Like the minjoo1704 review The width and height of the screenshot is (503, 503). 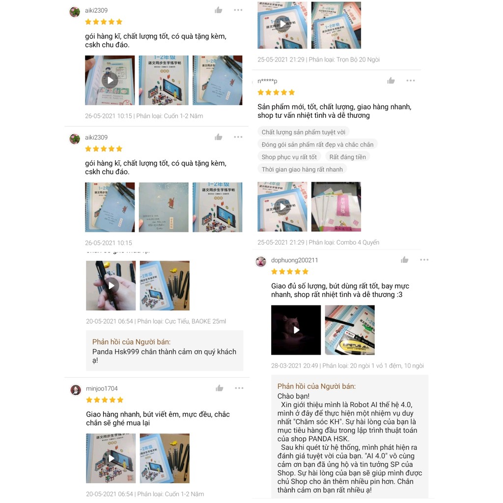[220, 389]
